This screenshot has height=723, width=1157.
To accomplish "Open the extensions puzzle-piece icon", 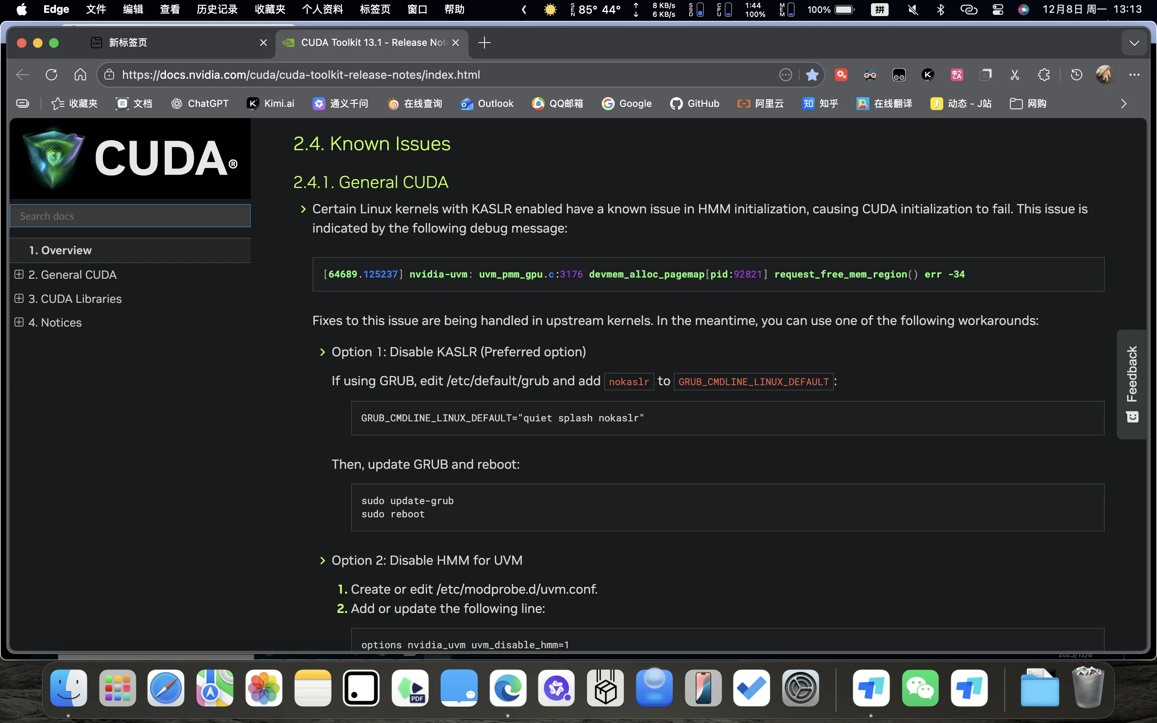I will pyautogui.click(x=1044, y=75).
